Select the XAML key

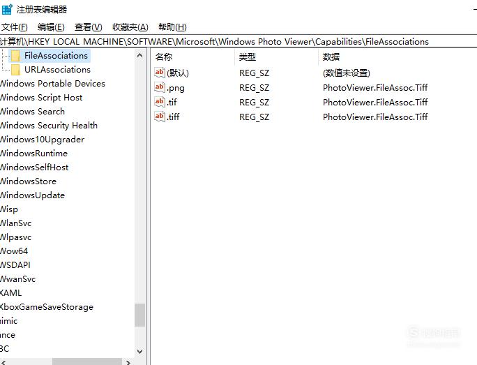[x=11, y=293]
